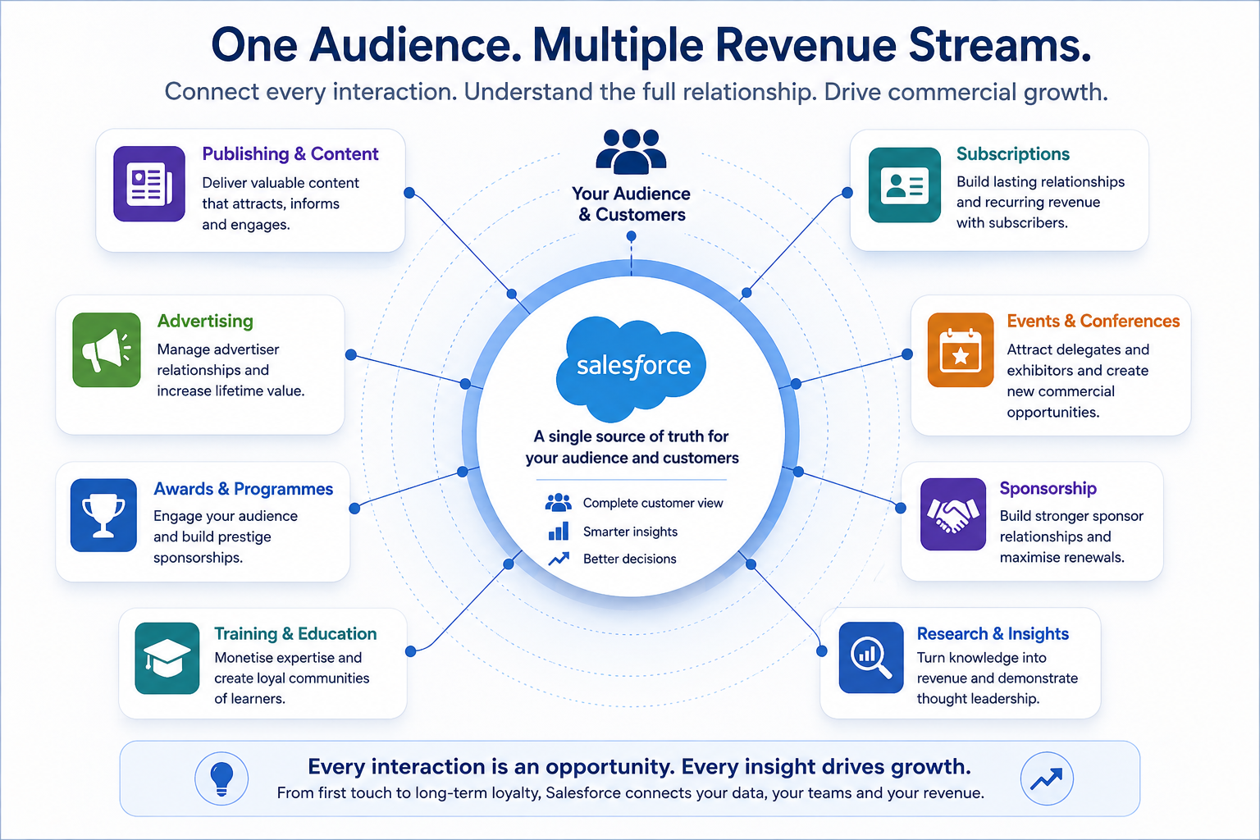
Task: Click the ID card icon for Subscriptions
Action: tap(904, 185)
